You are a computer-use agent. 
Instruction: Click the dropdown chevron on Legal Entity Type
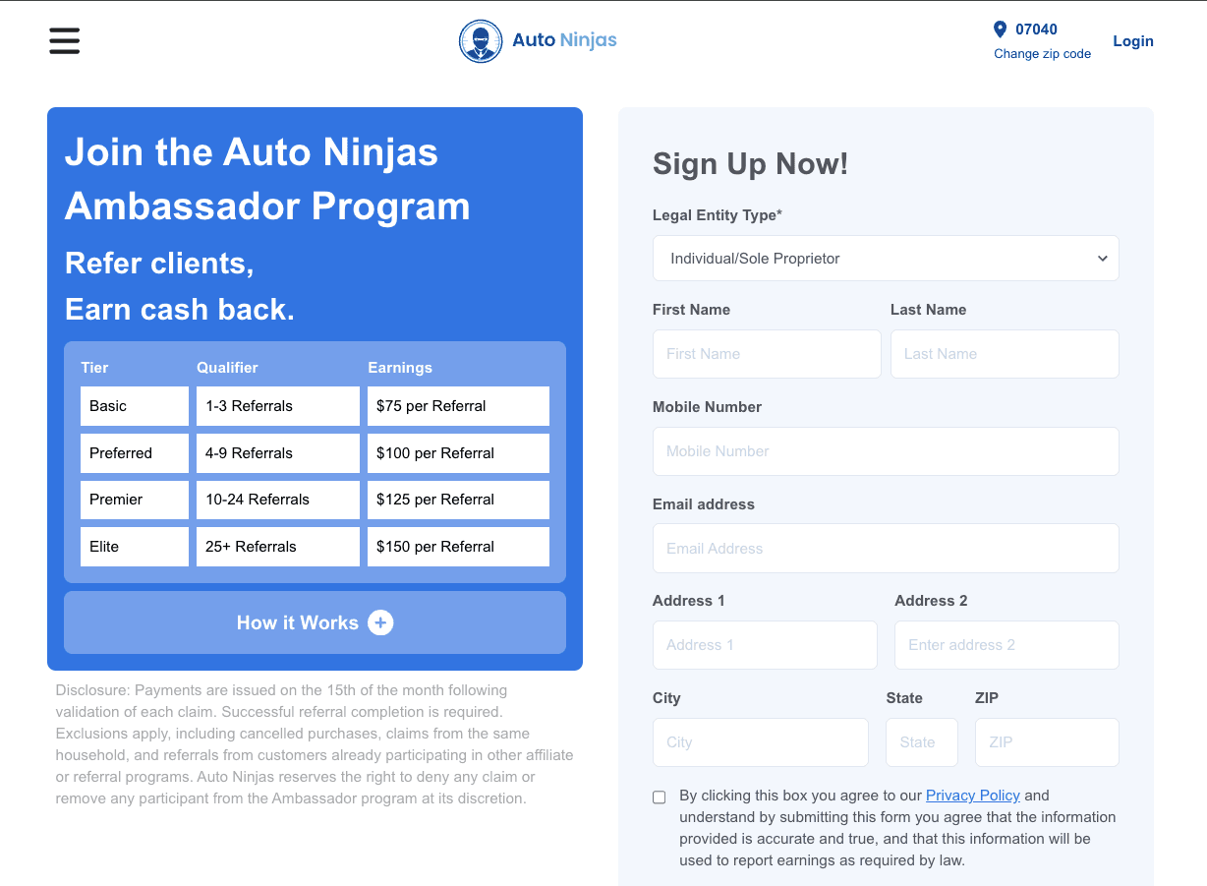click(1102, 258)
